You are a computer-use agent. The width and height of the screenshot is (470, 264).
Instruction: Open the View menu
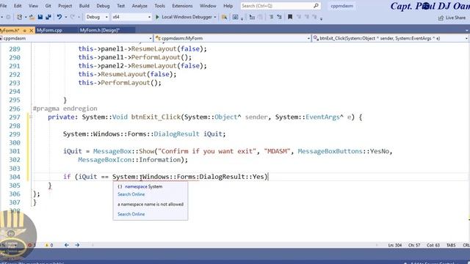click(33, 6)
